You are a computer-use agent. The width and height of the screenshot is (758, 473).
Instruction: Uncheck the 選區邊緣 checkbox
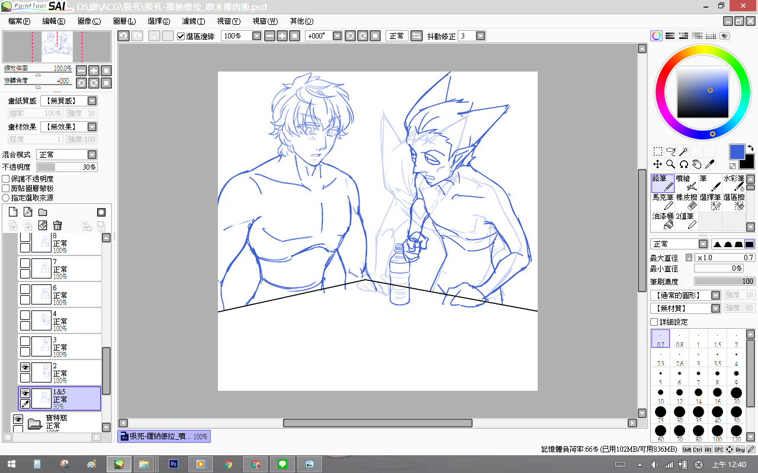tap(181, 36)
